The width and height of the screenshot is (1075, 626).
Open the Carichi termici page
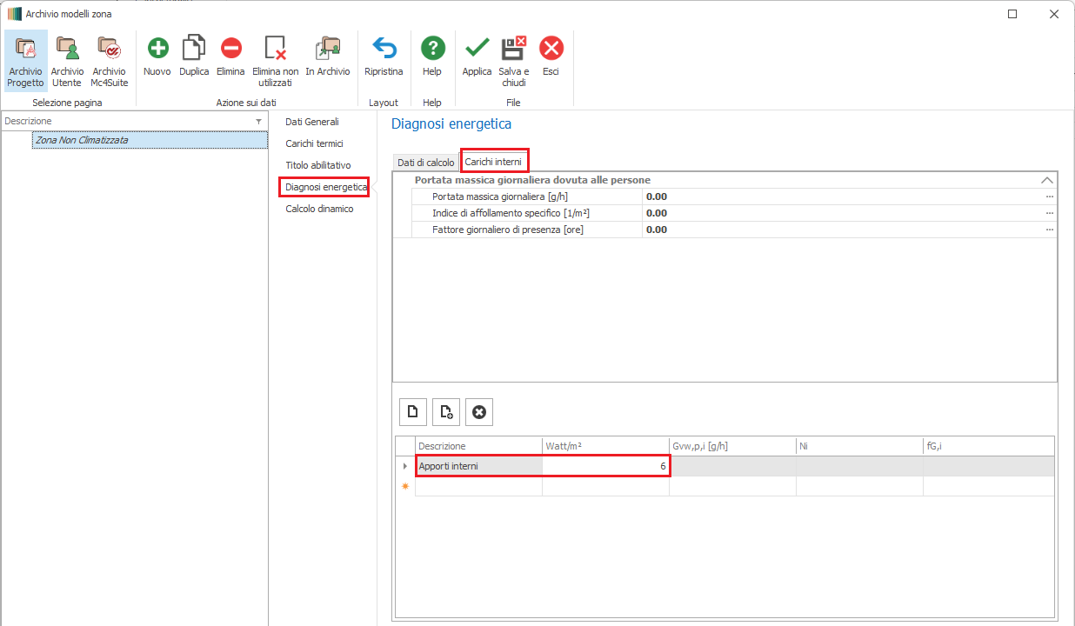(314, 143)
